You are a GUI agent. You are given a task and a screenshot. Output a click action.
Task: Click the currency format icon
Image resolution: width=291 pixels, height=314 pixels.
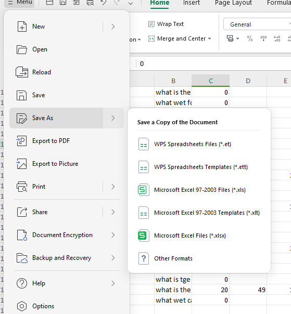click(230, 38)
